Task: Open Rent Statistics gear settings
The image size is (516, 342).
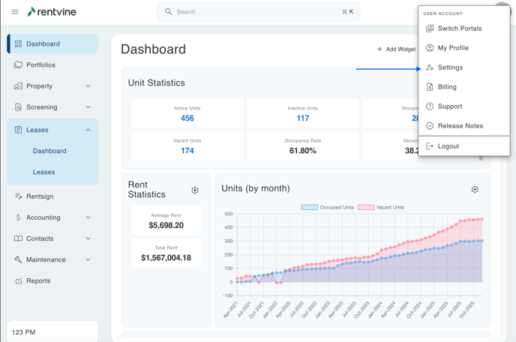Action: click(x=195, y=190)
